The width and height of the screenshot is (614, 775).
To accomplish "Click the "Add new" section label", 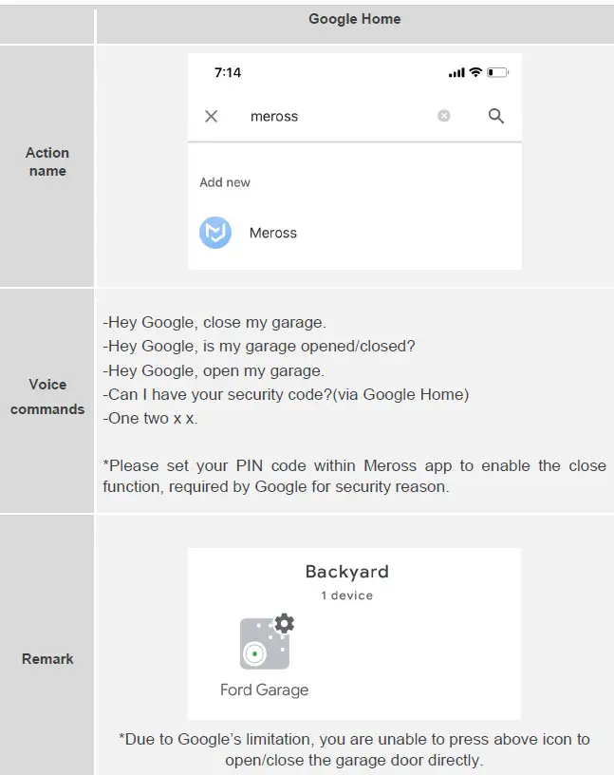I will pos(225,182).
